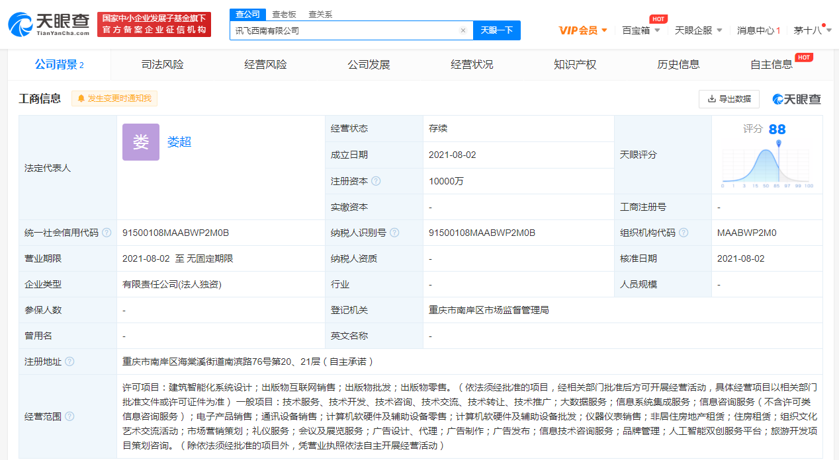Viewport: 839px width, 460px height.
Task: Switch to the 司法风险 tab
Action: click(x=163, y=65)
